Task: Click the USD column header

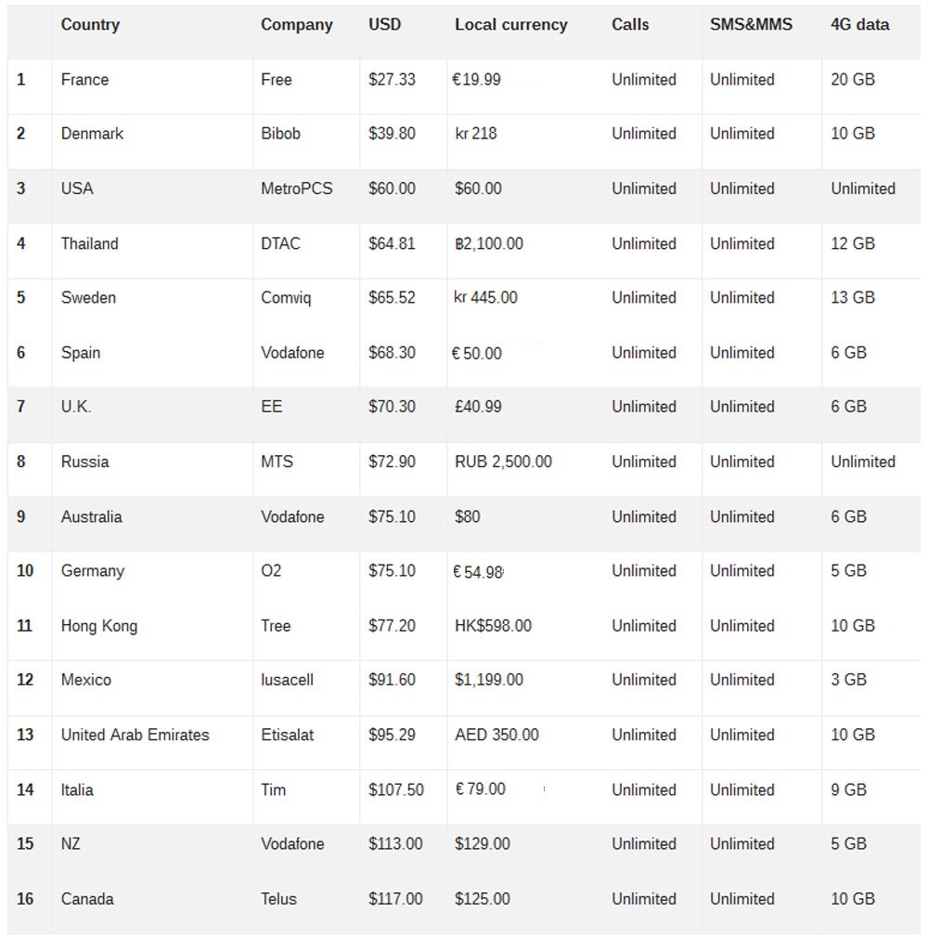Action: point(385,25)
